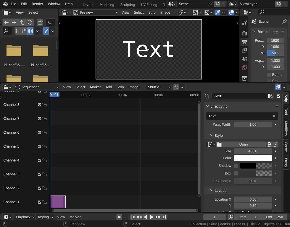Go forward in file browser history
Screen dimensions: 290x227
pos(14,23)
